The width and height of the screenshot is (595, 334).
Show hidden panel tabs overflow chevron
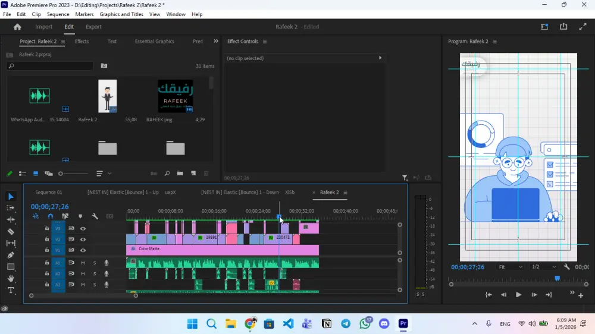[x=216, y=42]
